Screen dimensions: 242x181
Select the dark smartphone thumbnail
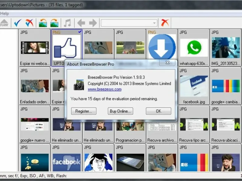click(x=130, y=162)
